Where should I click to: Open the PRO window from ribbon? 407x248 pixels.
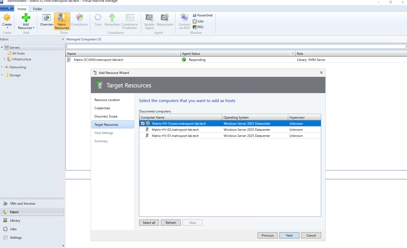point(198,27)
